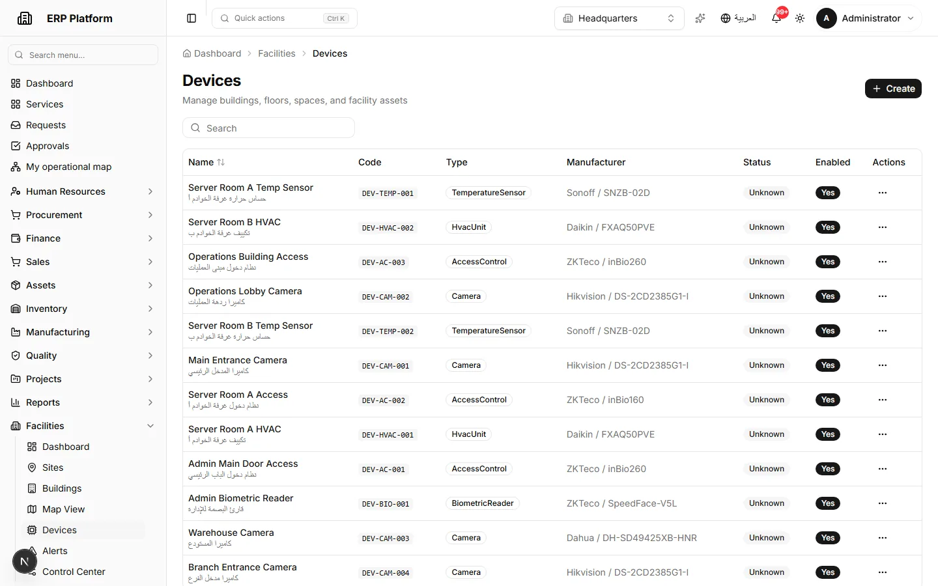Open actions menu for Admin Biometric Reader
The image size is (938, 586).
(883, 503)
